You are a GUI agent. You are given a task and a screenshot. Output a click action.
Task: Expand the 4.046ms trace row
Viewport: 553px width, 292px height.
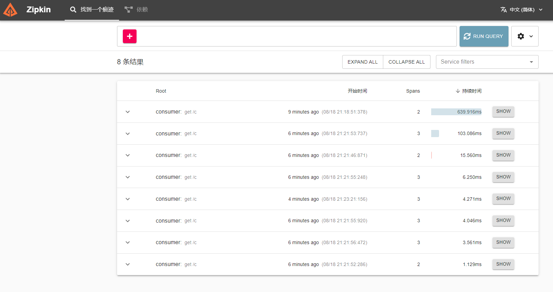128,221
